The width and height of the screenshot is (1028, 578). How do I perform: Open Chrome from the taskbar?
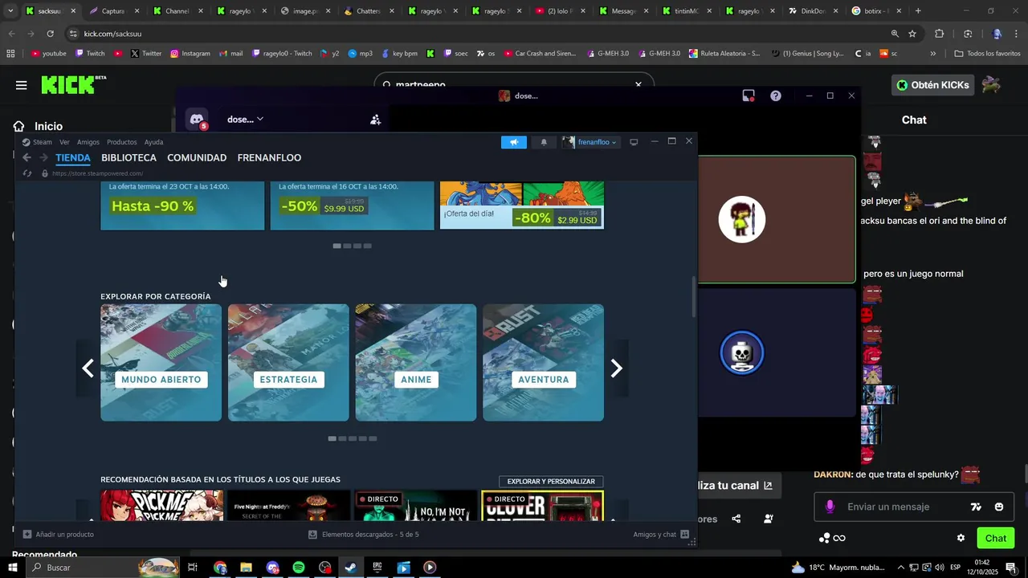tap(220, 568)
